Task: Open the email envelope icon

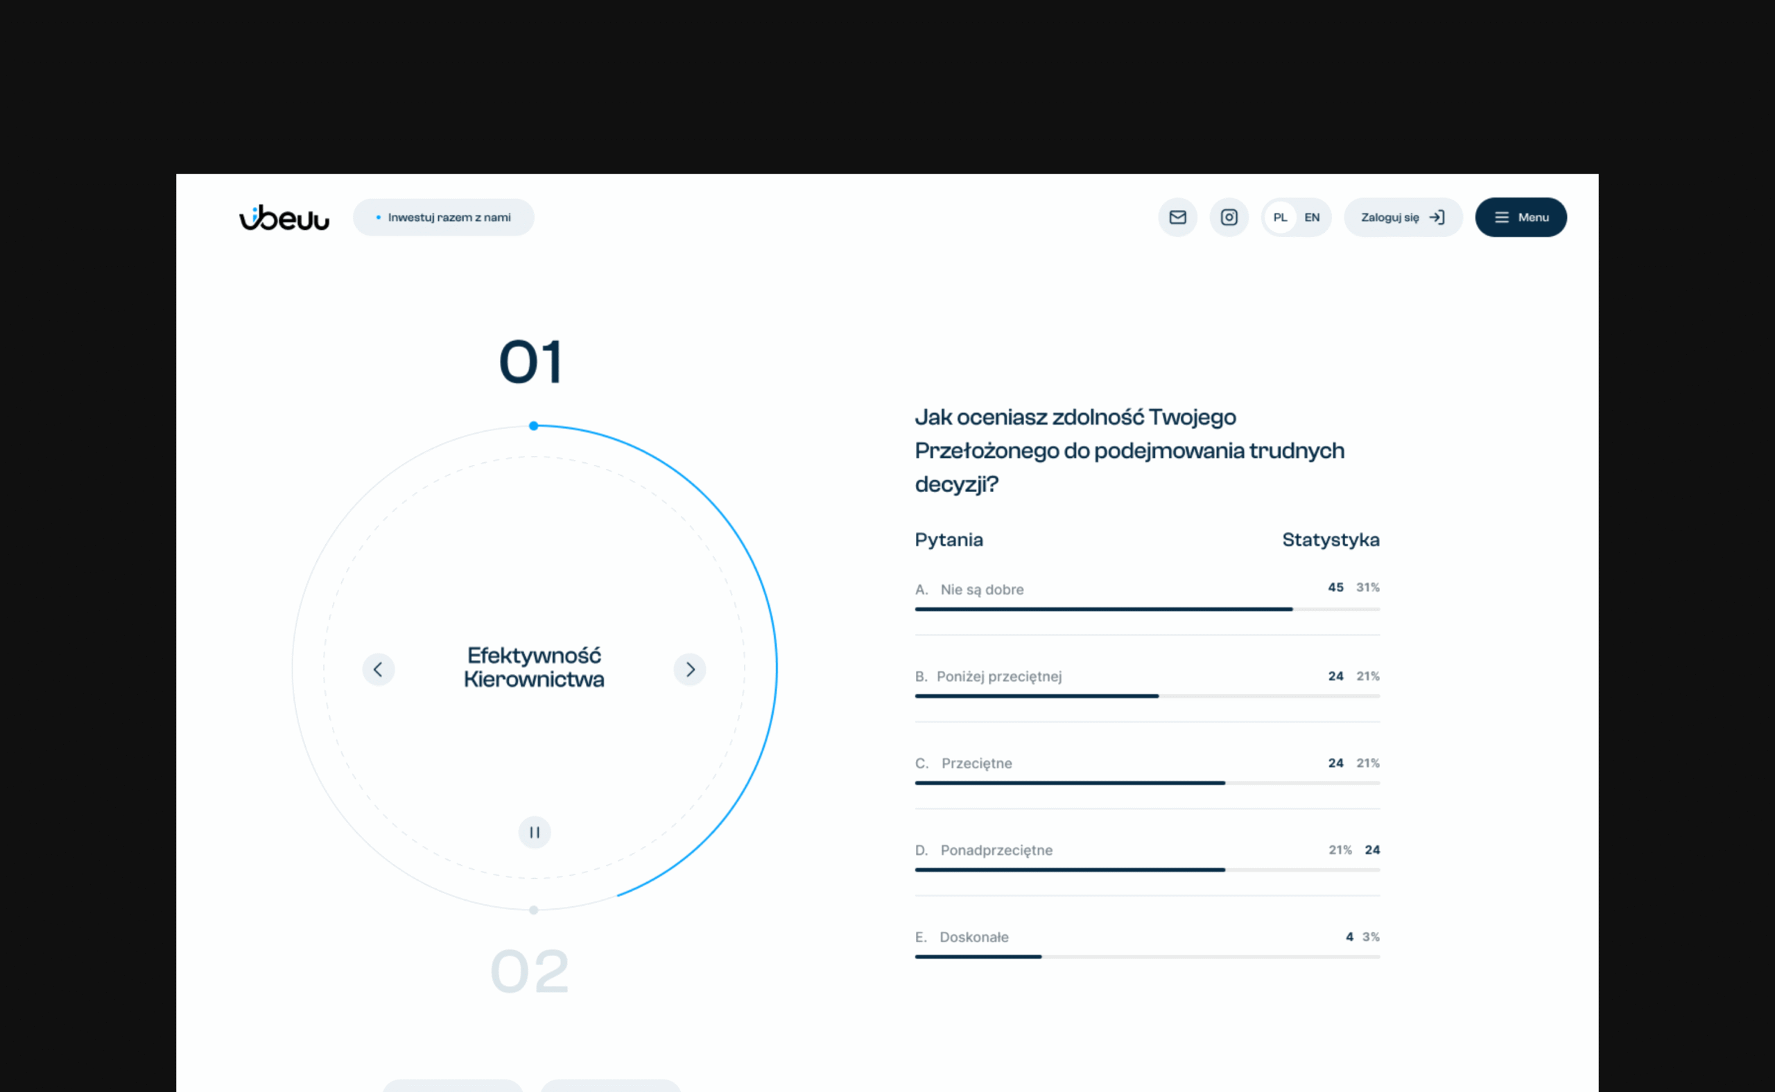Action: pos(1177,218)
